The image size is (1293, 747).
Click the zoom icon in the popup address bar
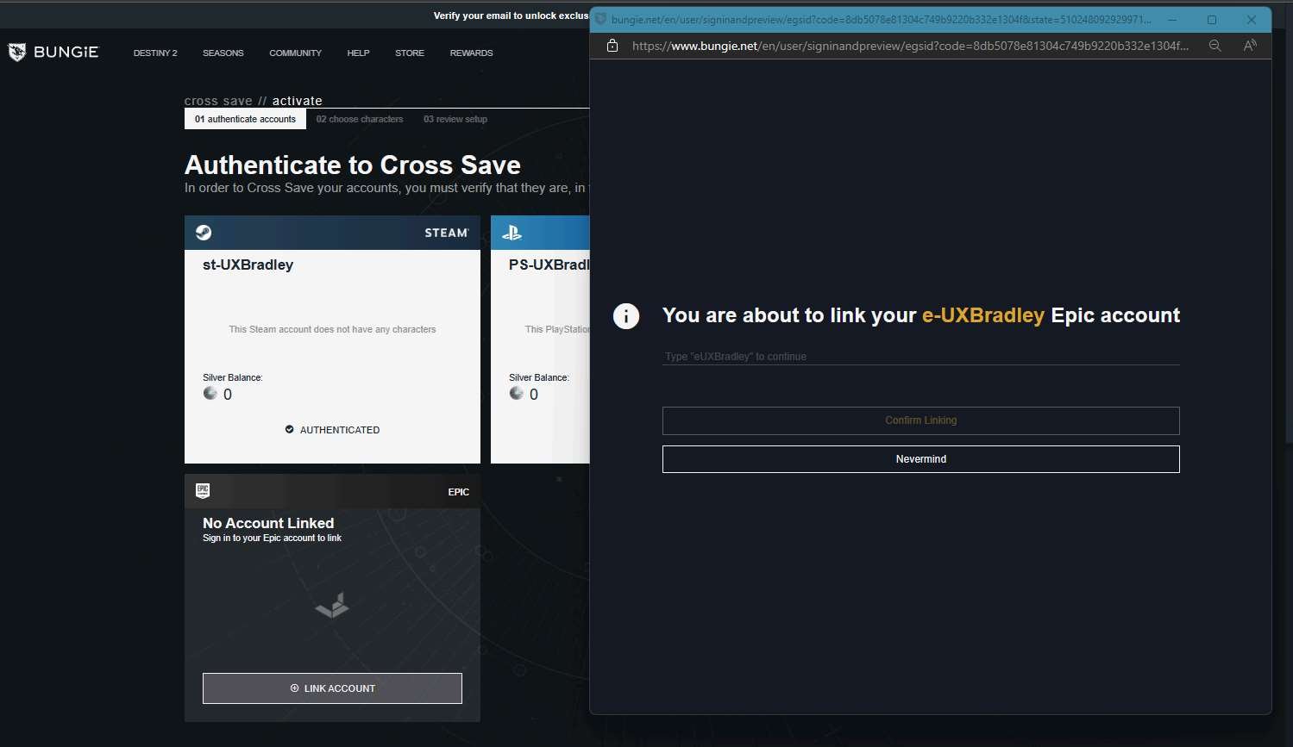[1215, 46]
